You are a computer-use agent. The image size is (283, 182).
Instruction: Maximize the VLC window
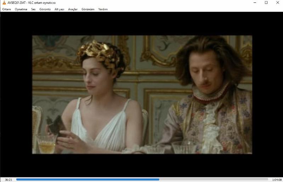[266, 2]
